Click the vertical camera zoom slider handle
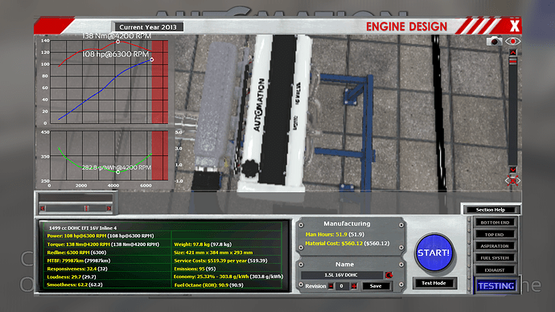This screenshot has height=312, width=555. [512, 61]
